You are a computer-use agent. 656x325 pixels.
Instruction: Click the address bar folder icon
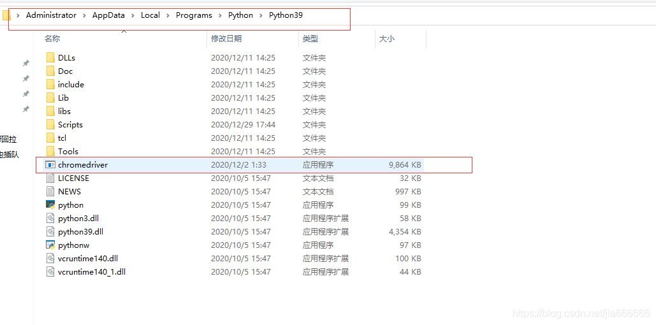coord(6,15)
